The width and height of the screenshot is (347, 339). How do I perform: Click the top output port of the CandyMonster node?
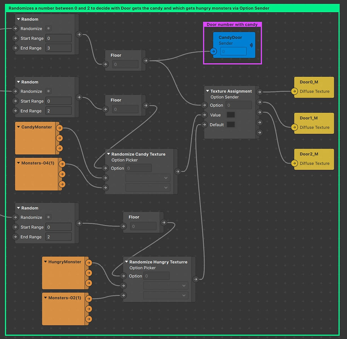(x=59, y=128)
